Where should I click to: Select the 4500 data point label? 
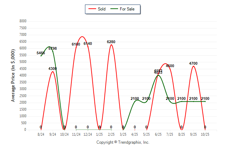(170, 66)
